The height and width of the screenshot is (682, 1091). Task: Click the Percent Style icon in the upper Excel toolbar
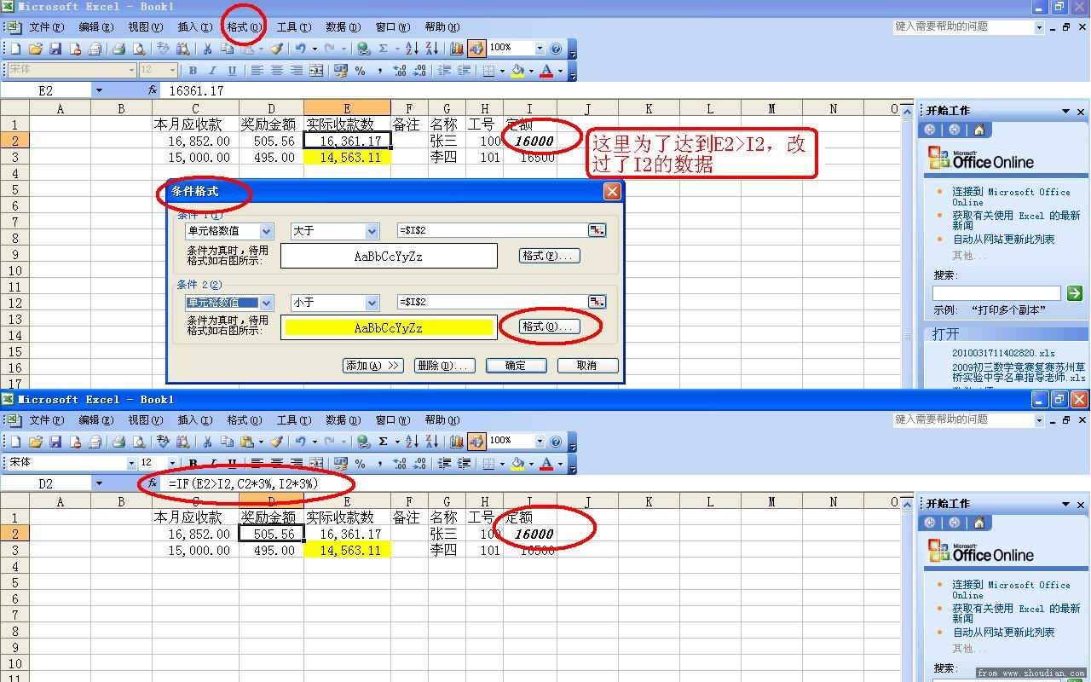(360, 71)
